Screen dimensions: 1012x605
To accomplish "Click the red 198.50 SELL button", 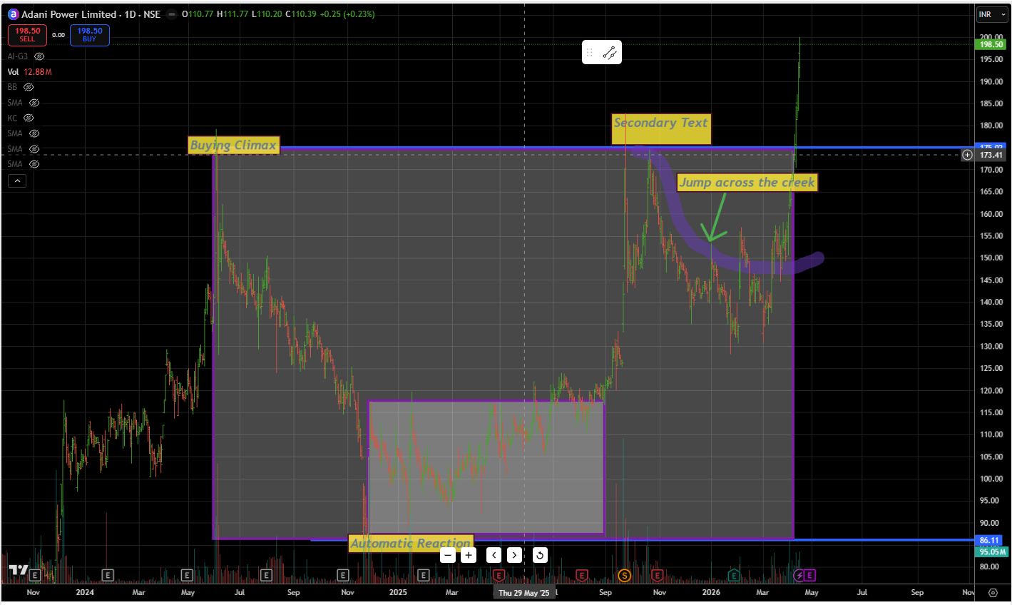I will (28, 35).
